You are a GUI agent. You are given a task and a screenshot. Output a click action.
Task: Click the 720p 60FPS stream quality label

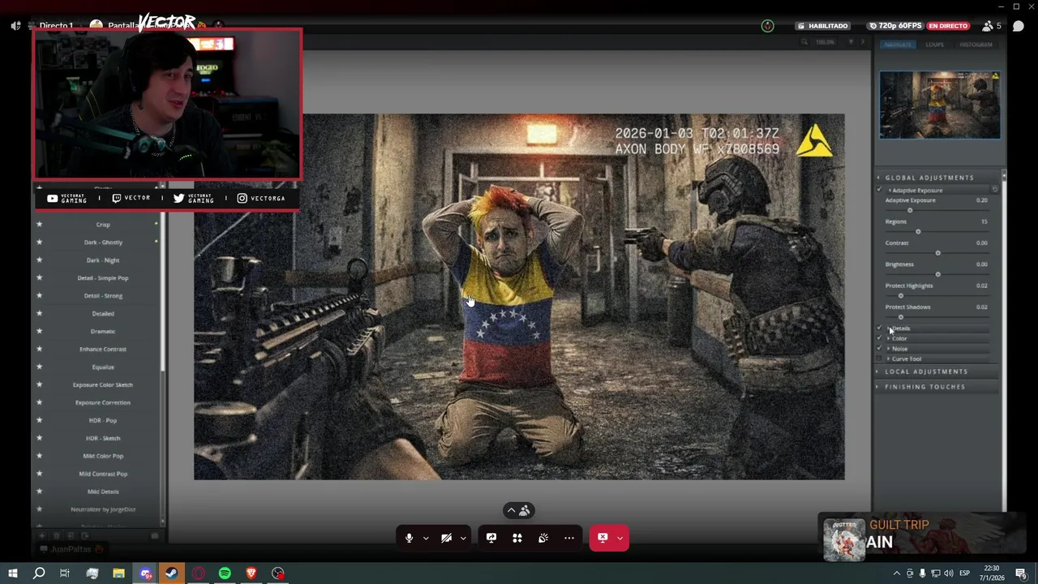click(x=897, y=26)
